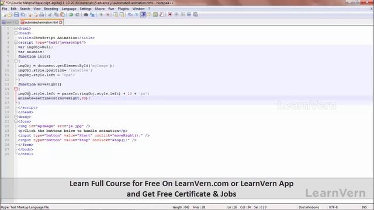Click the UTF-8 encoding in status bar

tap(333, 207)
